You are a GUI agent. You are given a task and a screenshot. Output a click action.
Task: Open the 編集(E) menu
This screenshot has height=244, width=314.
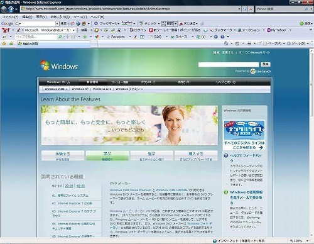[x=27, y=17]
